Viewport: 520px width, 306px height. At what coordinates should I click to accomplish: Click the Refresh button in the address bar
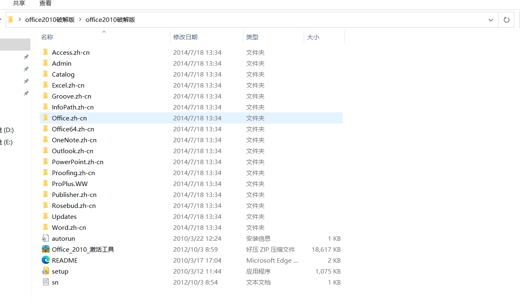(506, 19)
